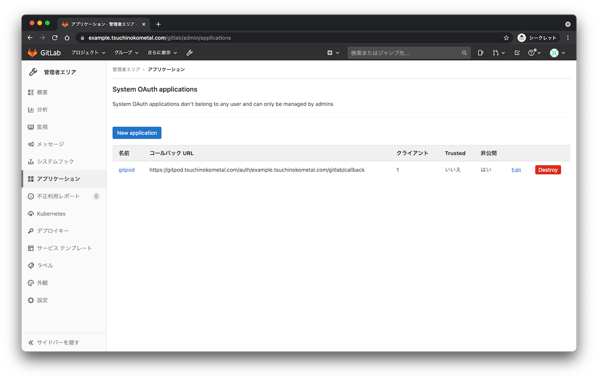Click the magnifier icon in the search bar

coord(464,53)
